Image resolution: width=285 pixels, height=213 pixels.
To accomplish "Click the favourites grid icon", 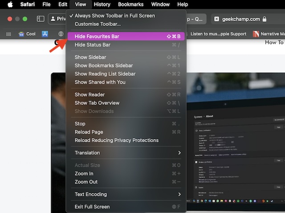I will click(x=8, y=34).
